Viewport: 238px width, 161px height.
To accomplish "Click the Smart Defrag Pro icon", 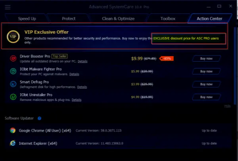I will click(13, 84).
